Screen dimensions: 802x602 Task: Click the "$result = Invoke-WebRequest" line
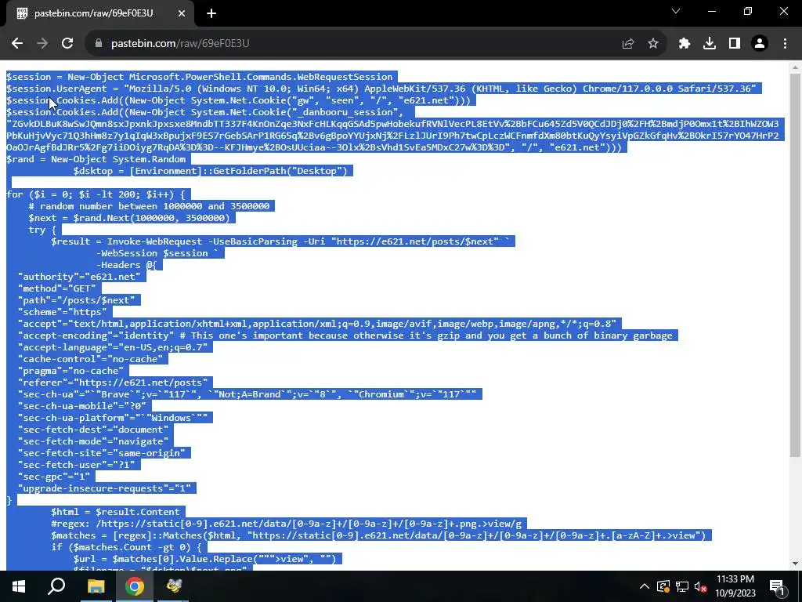tap(280, 241)
